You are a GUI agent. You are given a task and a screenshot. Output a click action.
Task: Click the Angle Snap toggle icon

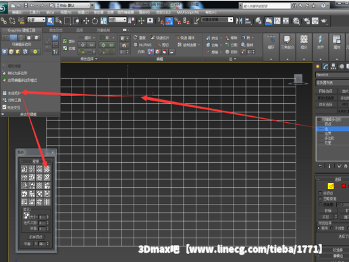coord(169,21)
